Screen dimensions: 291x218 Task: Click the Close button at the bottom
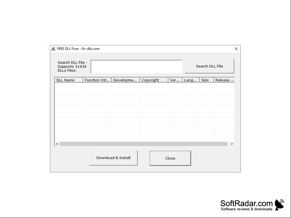tap(170, 158)
